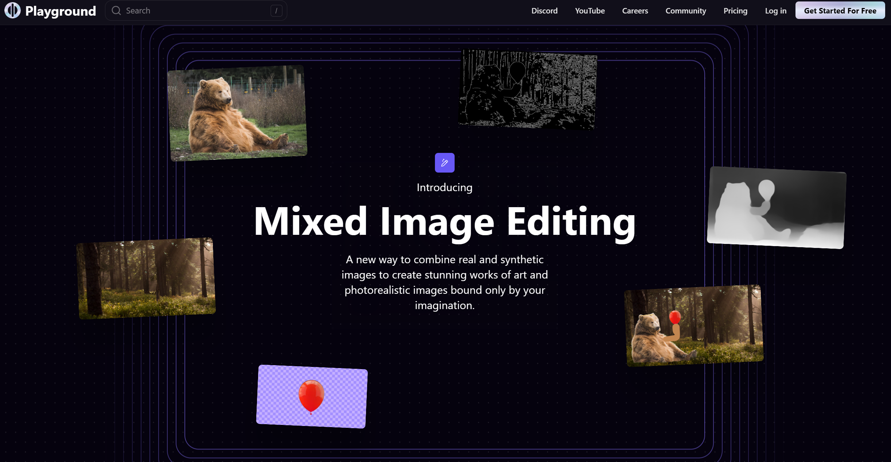Click the sitting bear photo thumbnail

(237, 113)
